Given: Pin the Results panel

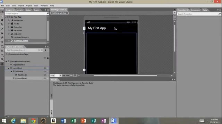Looking at the screenshot, I should click(172, 80).
